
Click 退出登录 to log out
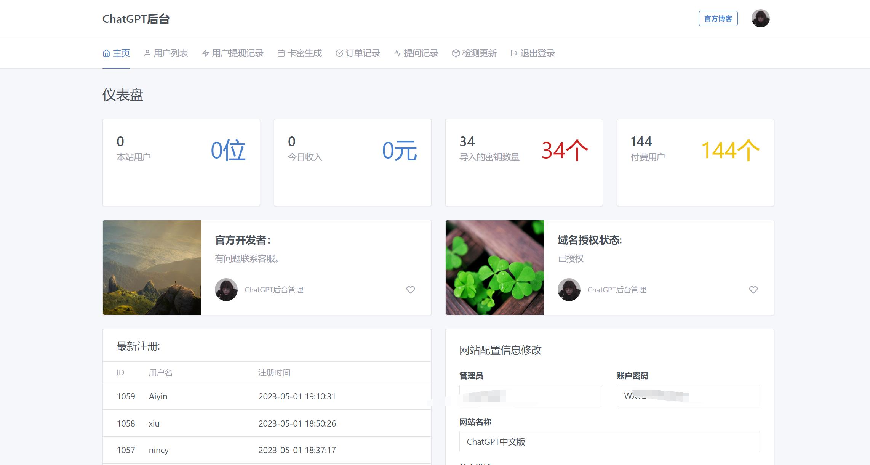pos(533,53)
